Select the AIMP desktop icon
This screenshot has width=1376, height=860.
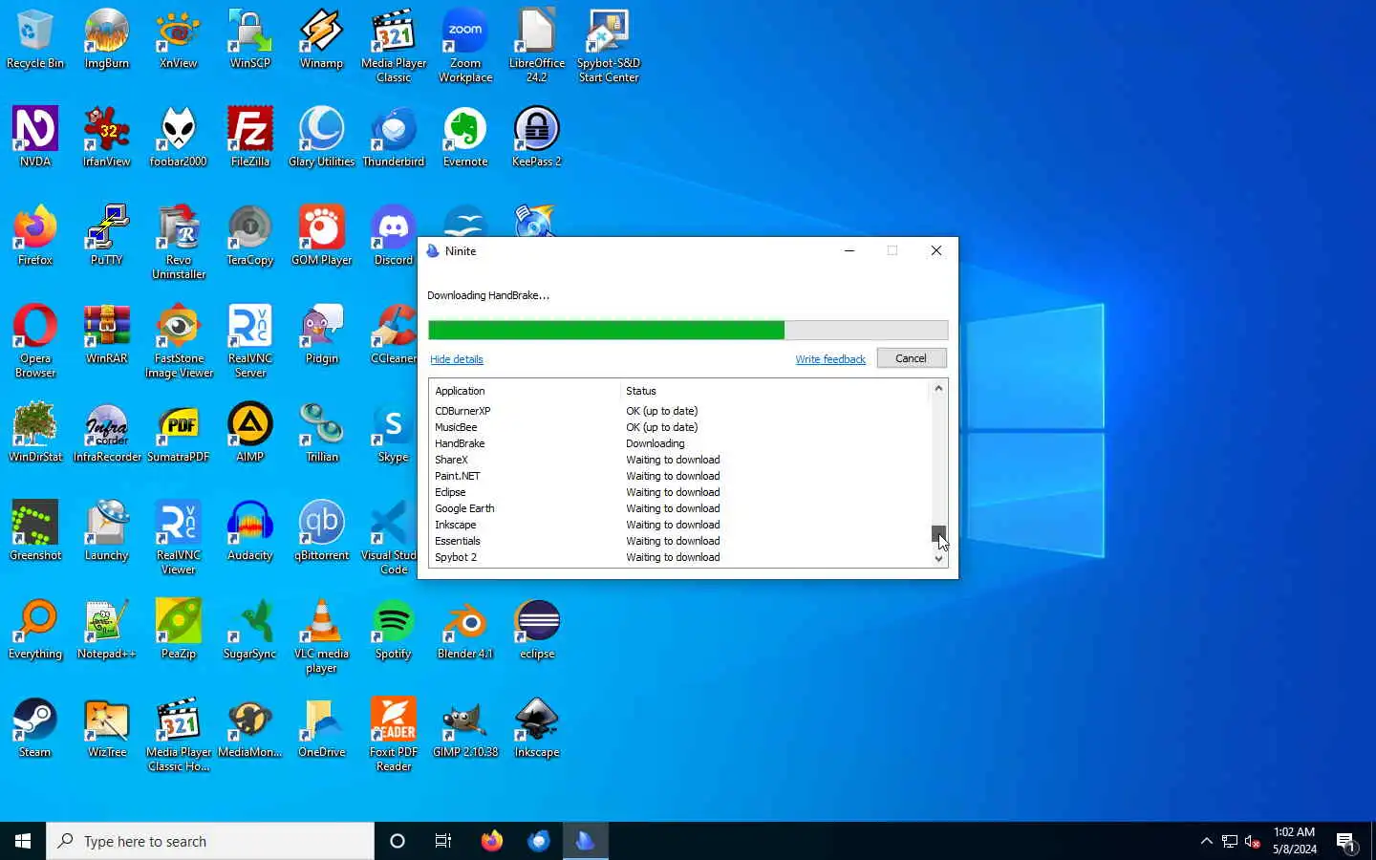(x=250, y=432)
